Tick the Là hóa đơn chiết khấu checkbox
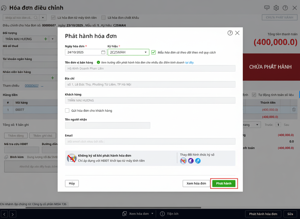The width and height of the screenshot is (300, 219). [103, 18]
